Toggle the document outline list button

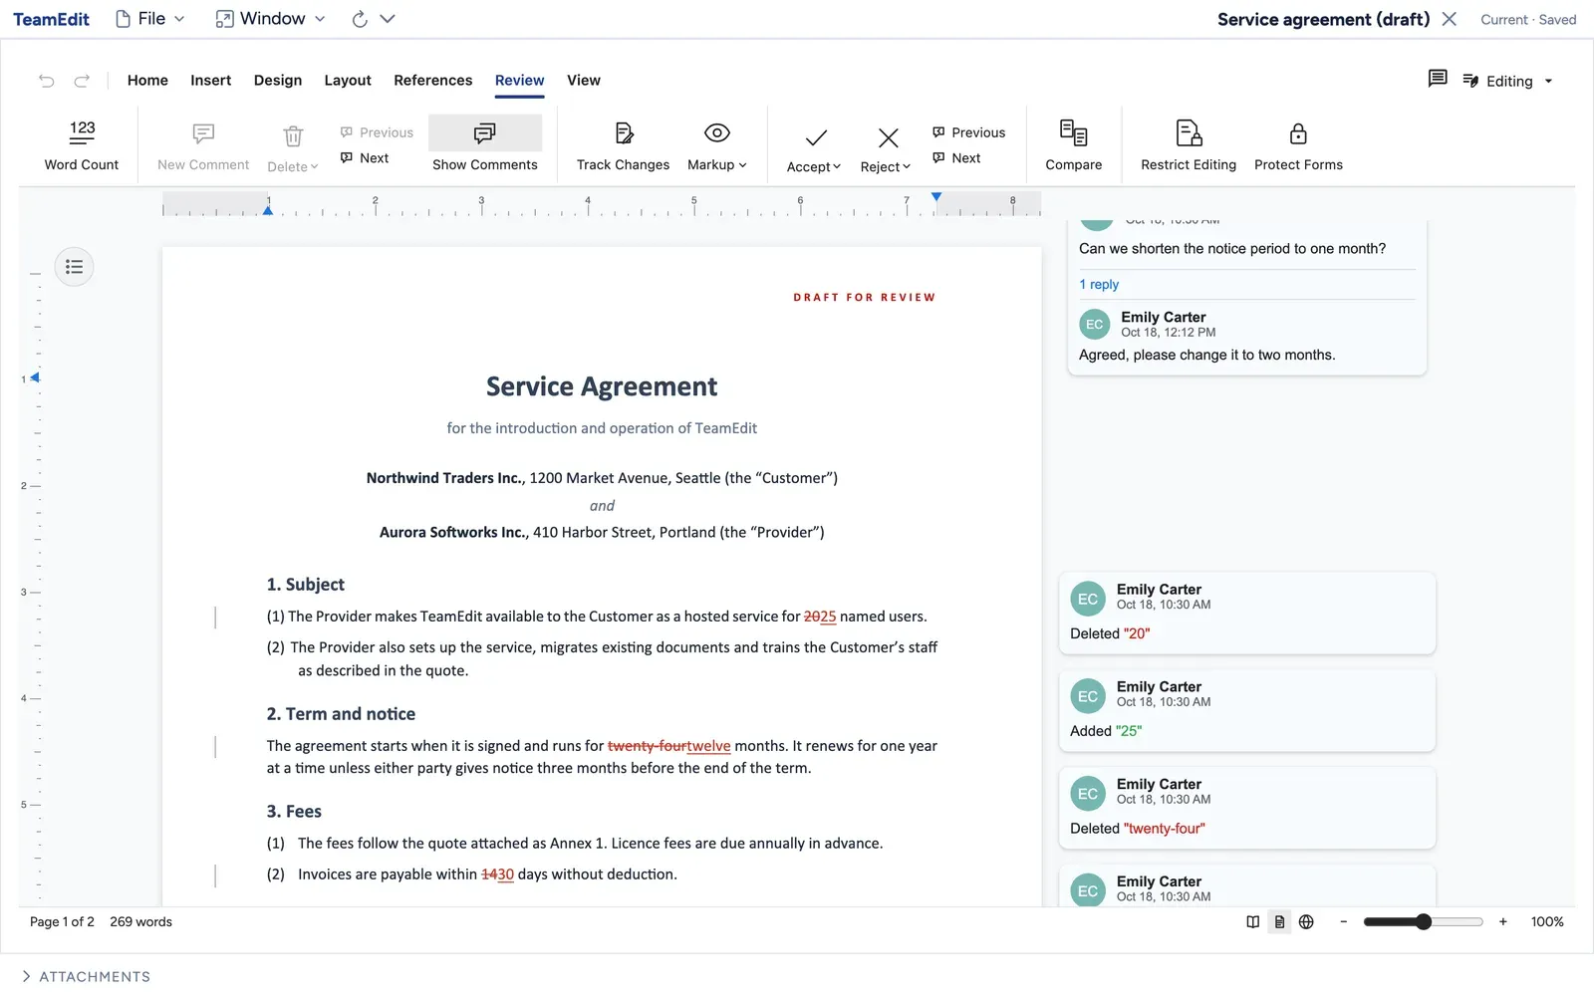[x=75, y=267]
